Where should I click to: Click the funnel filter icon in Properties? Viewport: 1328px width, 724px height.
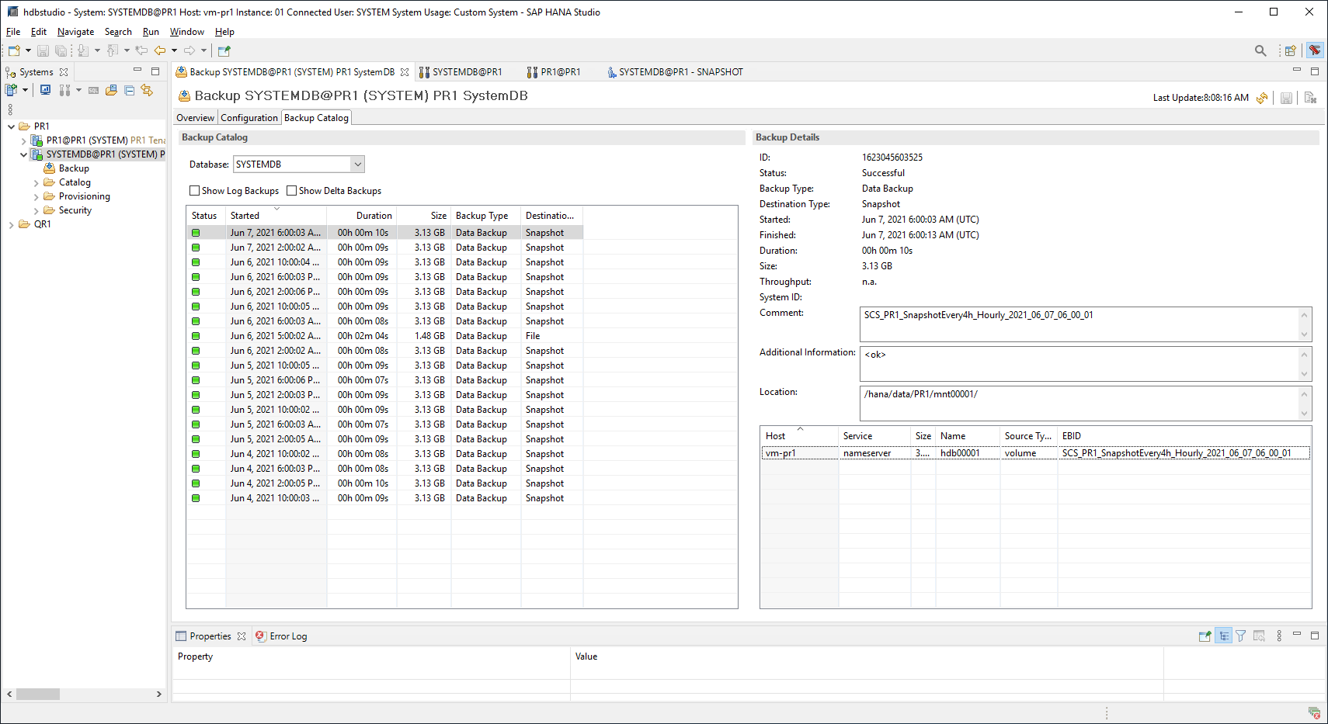[1241, 636]
